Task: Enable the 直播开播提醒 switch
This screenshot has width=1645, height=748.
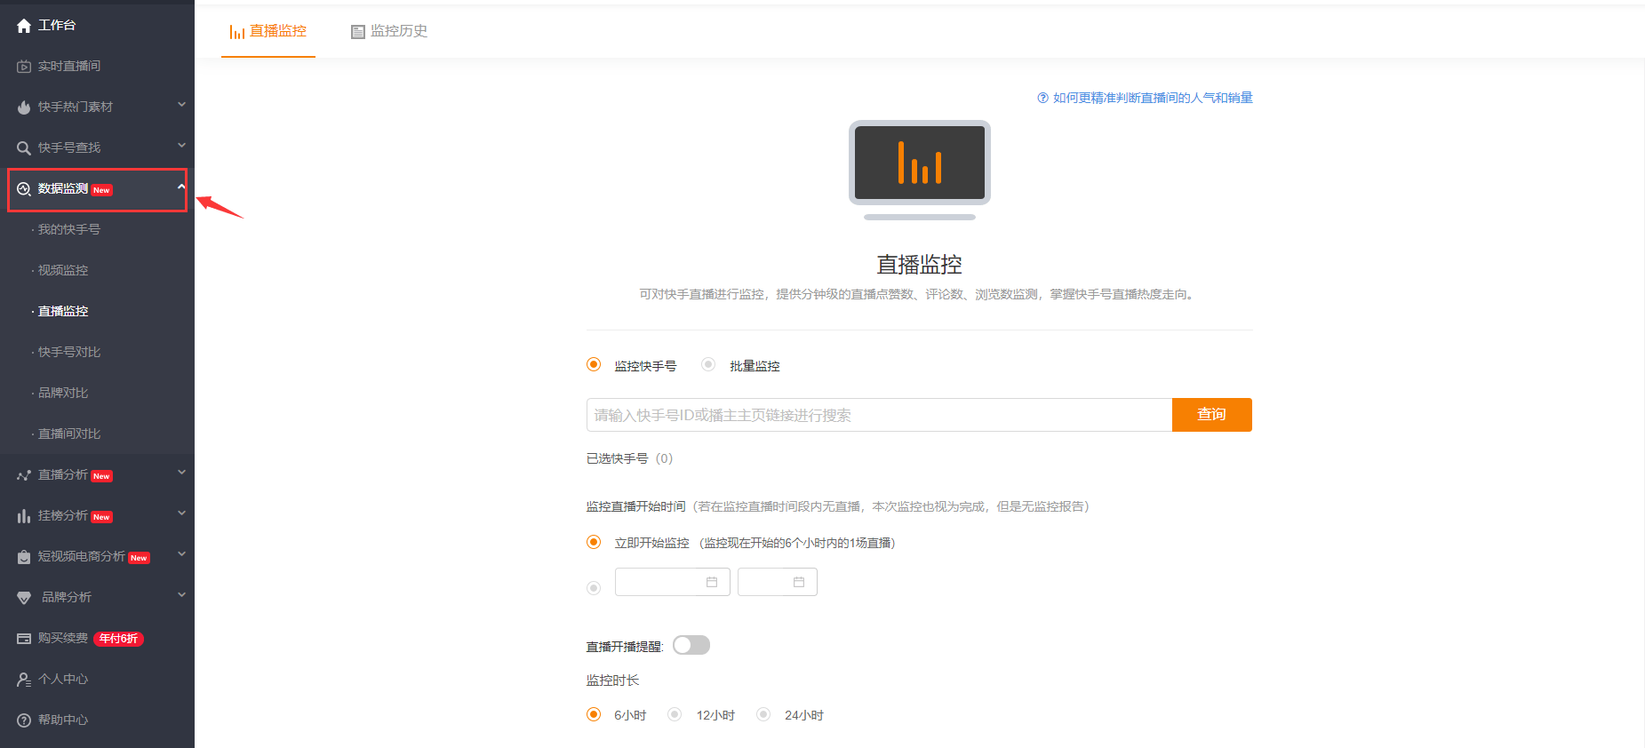Action: [691, 645]
